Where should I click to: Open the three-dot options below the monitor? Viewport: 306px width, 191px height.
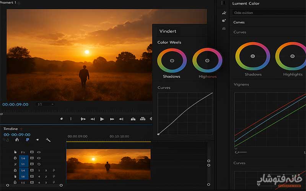pyautogui.click(x=71, y=119)
